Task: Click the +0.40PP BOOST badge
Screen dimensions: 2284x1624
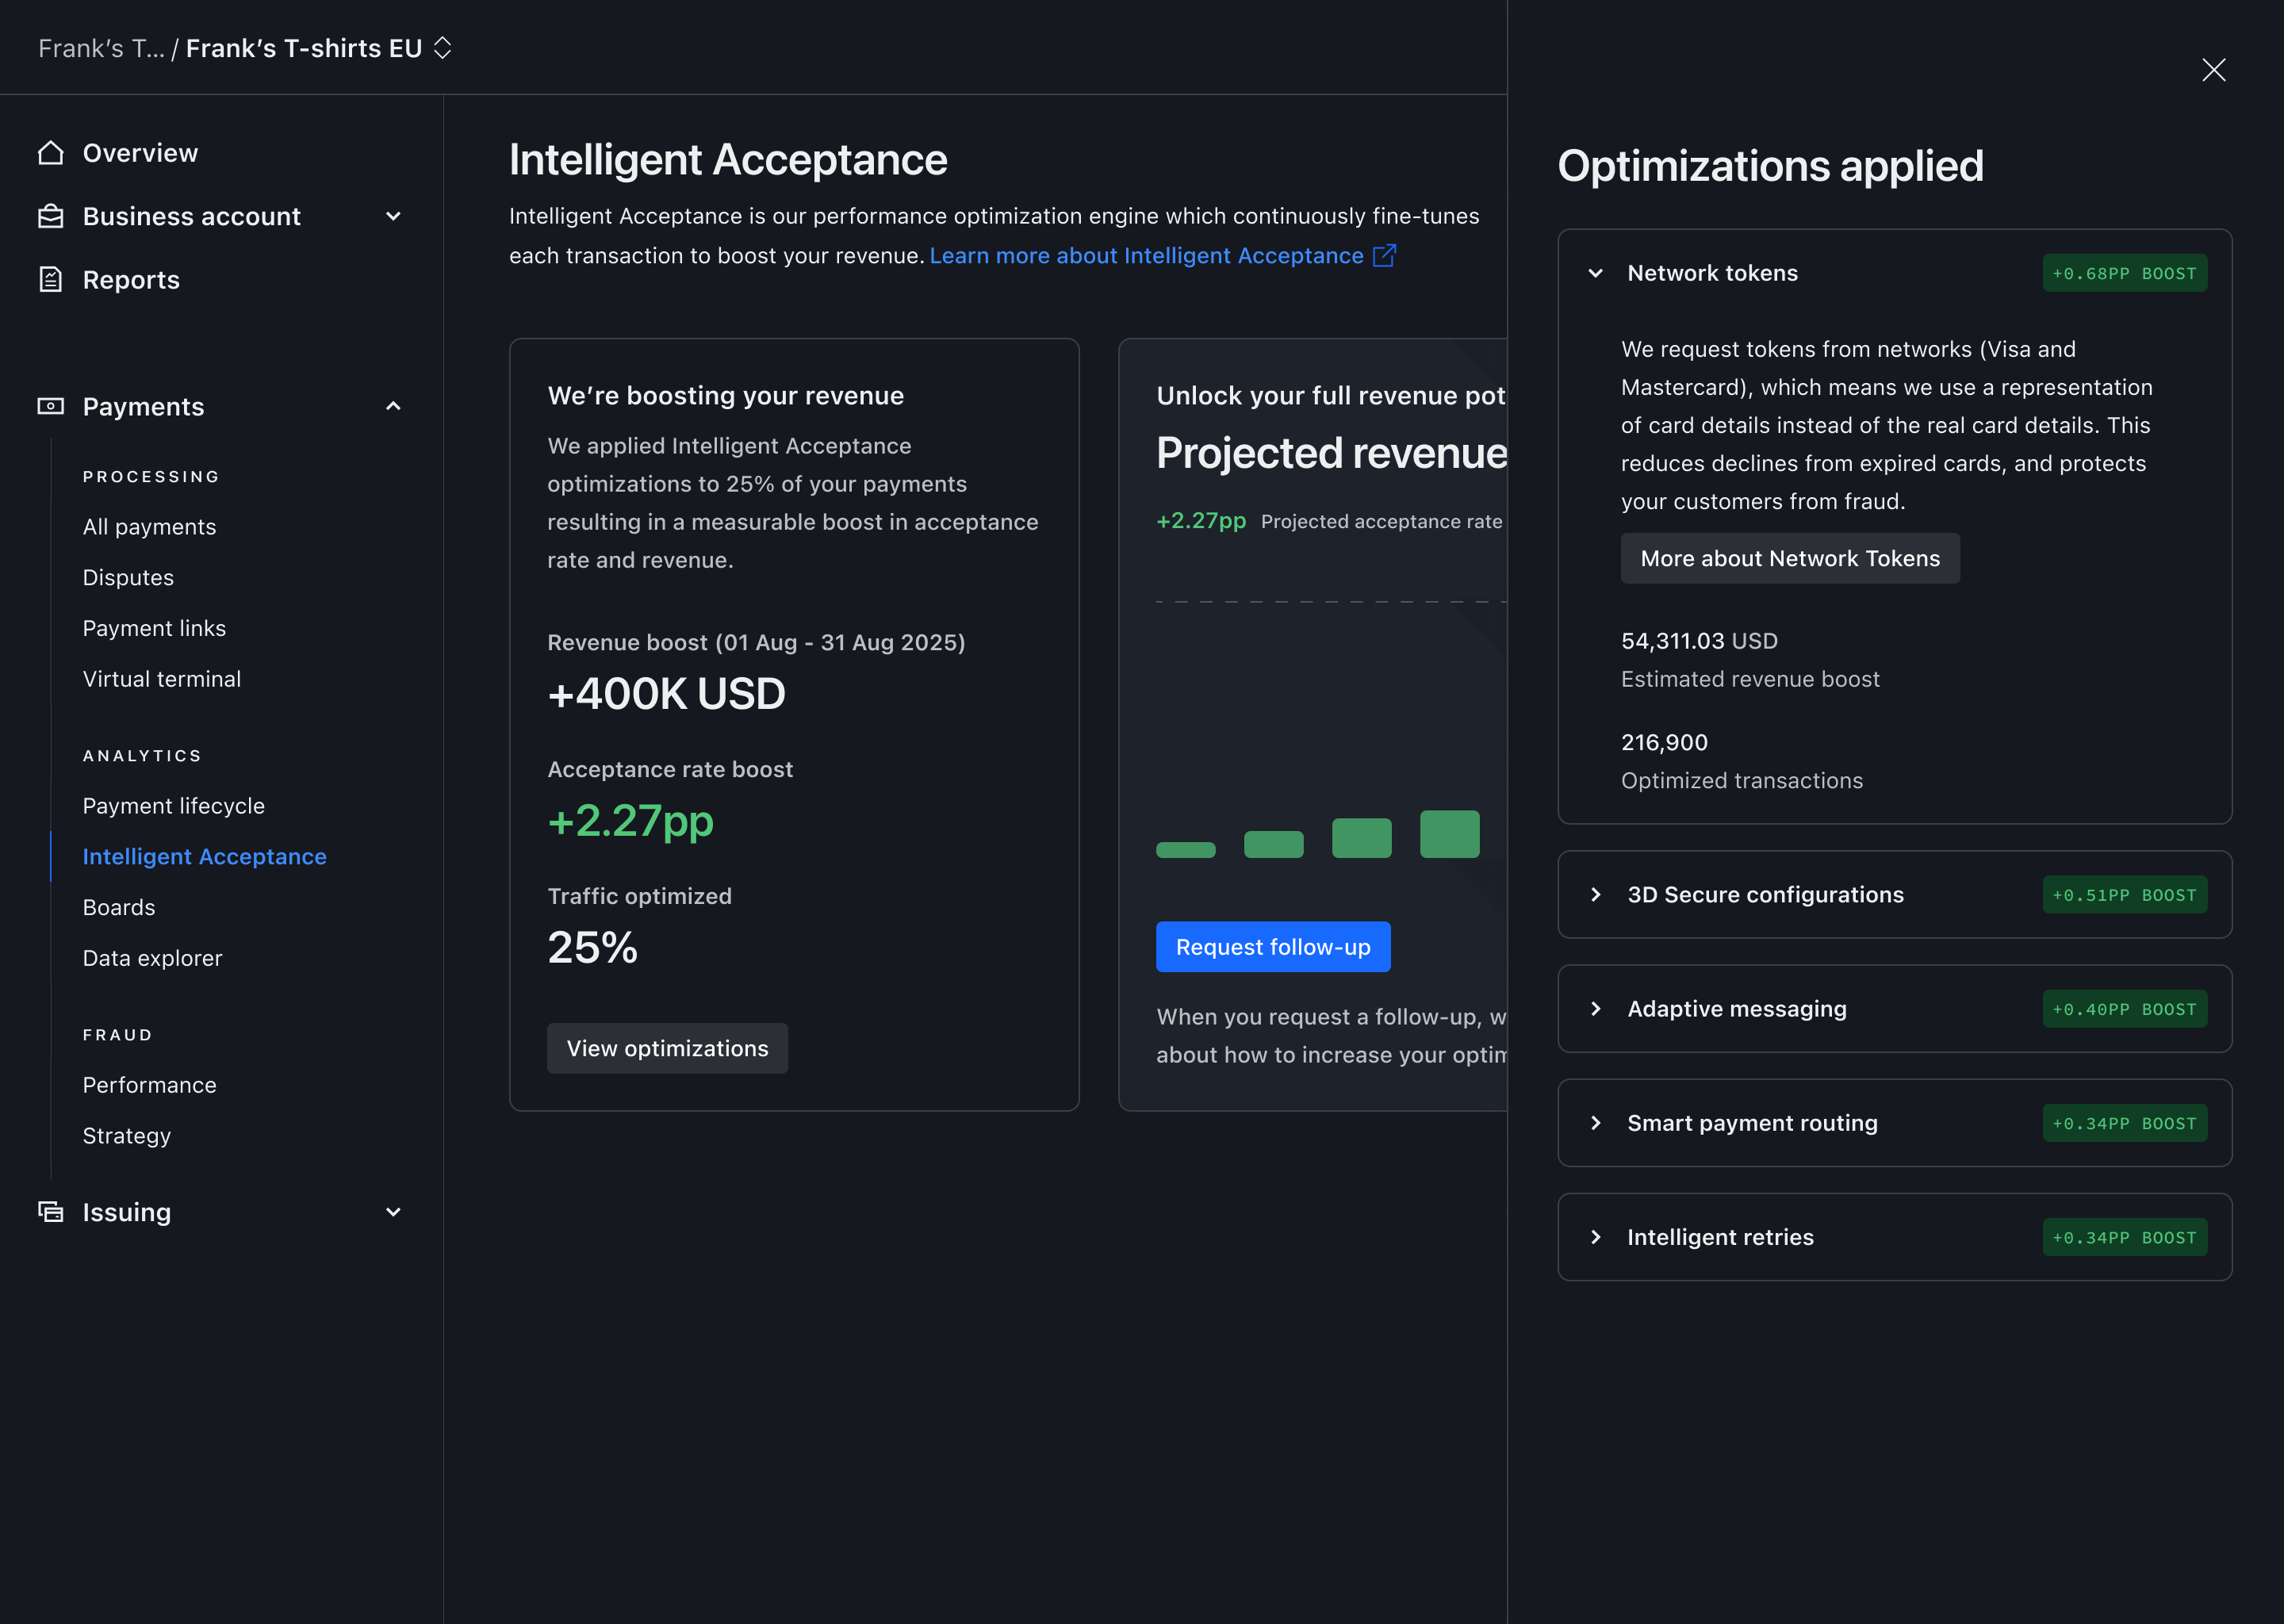Action: [x=2124, y=1009]
